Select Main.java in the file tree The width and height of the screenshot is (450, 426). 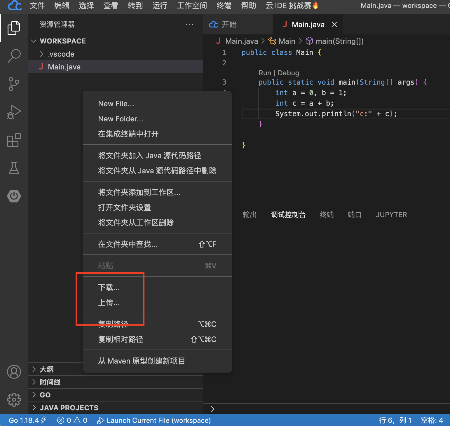(116, 67)
